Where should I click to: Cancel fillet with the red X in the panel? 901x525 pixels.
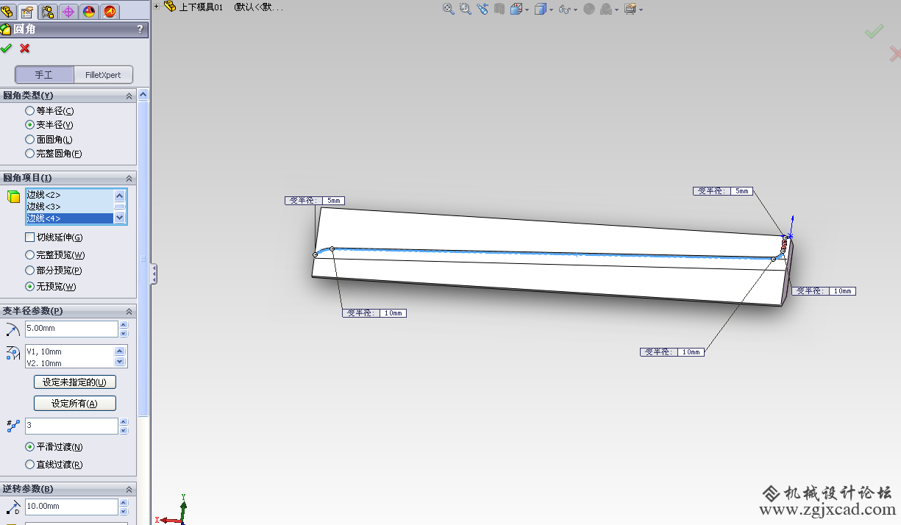point(25,49)
